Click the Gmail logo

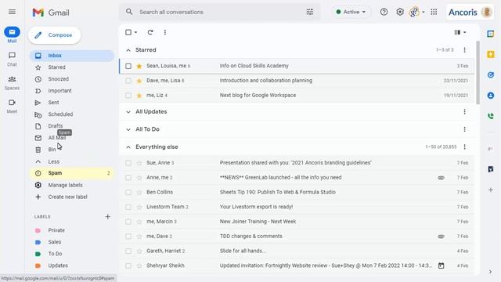[50, 13]
